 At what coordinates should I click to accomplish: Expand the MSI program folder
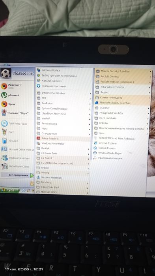(x=64, y=98)
